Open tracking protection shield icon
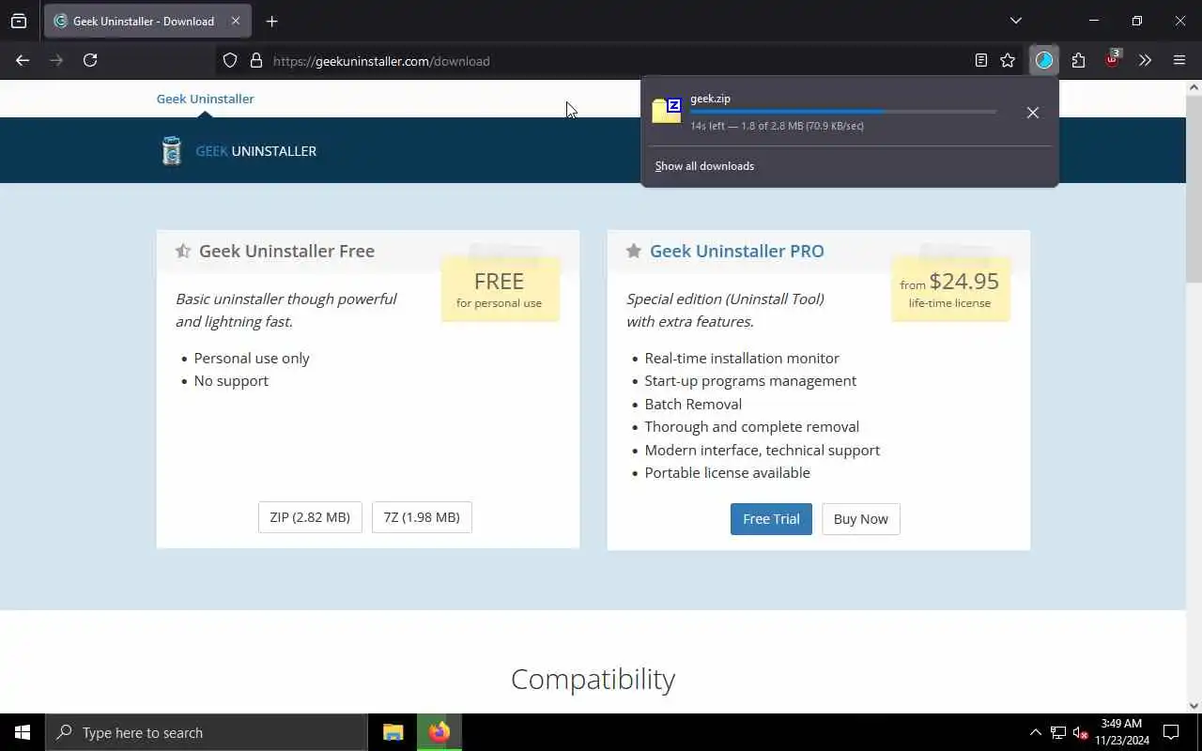 230,60
